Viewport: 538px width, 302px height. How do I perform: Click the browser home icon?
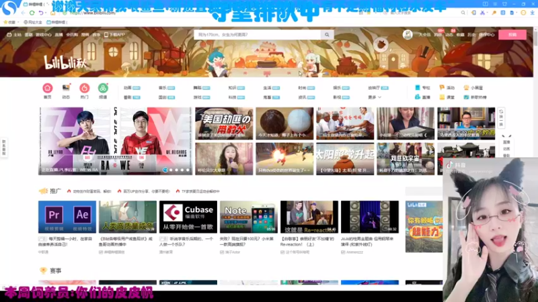53,13
